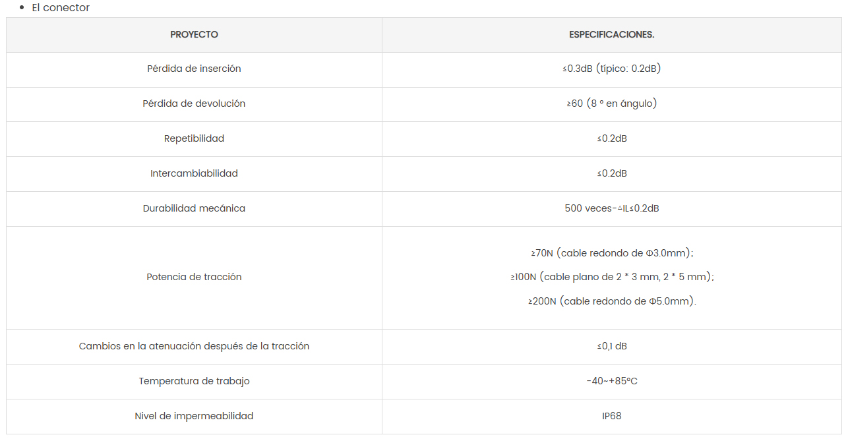846x441 pixels.
Task: Click the '500 veces-△IL≤0.2dB' value
Action: pyautogui.click(x=612, y=208)
